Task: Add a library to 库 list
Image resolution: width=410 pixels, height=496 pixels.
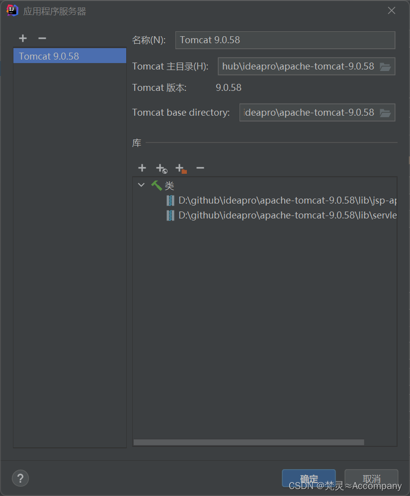Action: 142,168
